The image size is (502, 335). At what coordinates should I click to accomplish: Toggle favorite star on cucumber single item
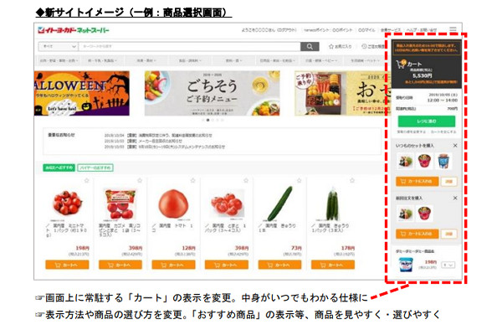299,181
